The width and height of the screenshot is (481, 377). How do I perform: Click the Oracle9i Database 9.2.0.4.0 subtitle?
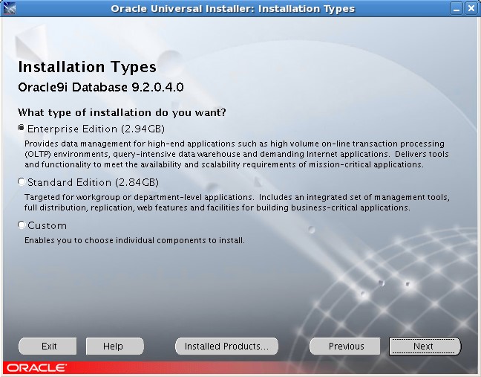coord(100,88)
